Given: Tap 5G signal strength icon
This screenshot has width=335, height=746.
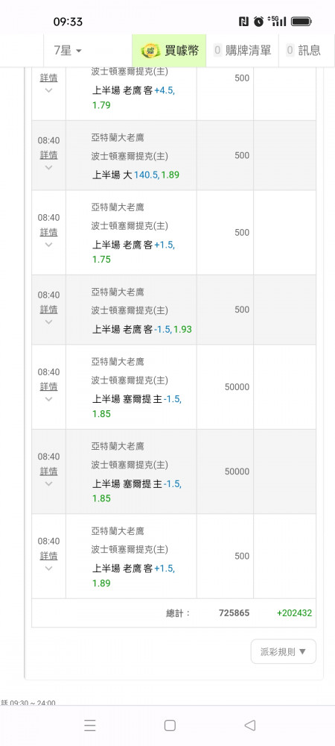Looking at the screenshot, I should 277,21.
